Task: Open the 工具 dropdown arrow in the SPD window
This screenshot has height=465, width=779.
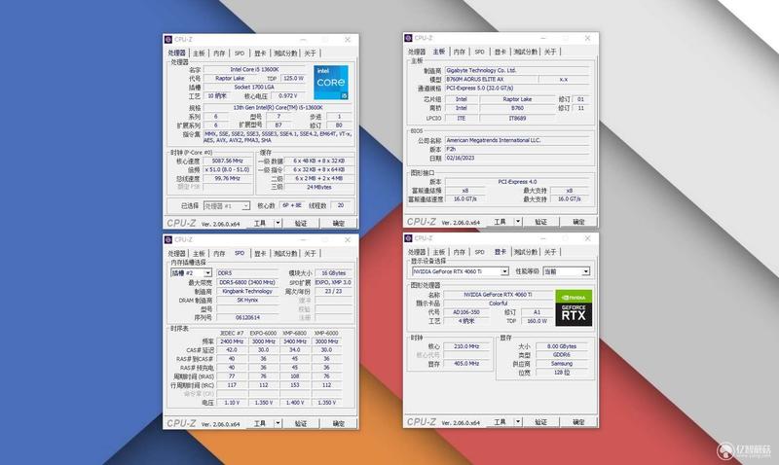Action: [278, 423]
